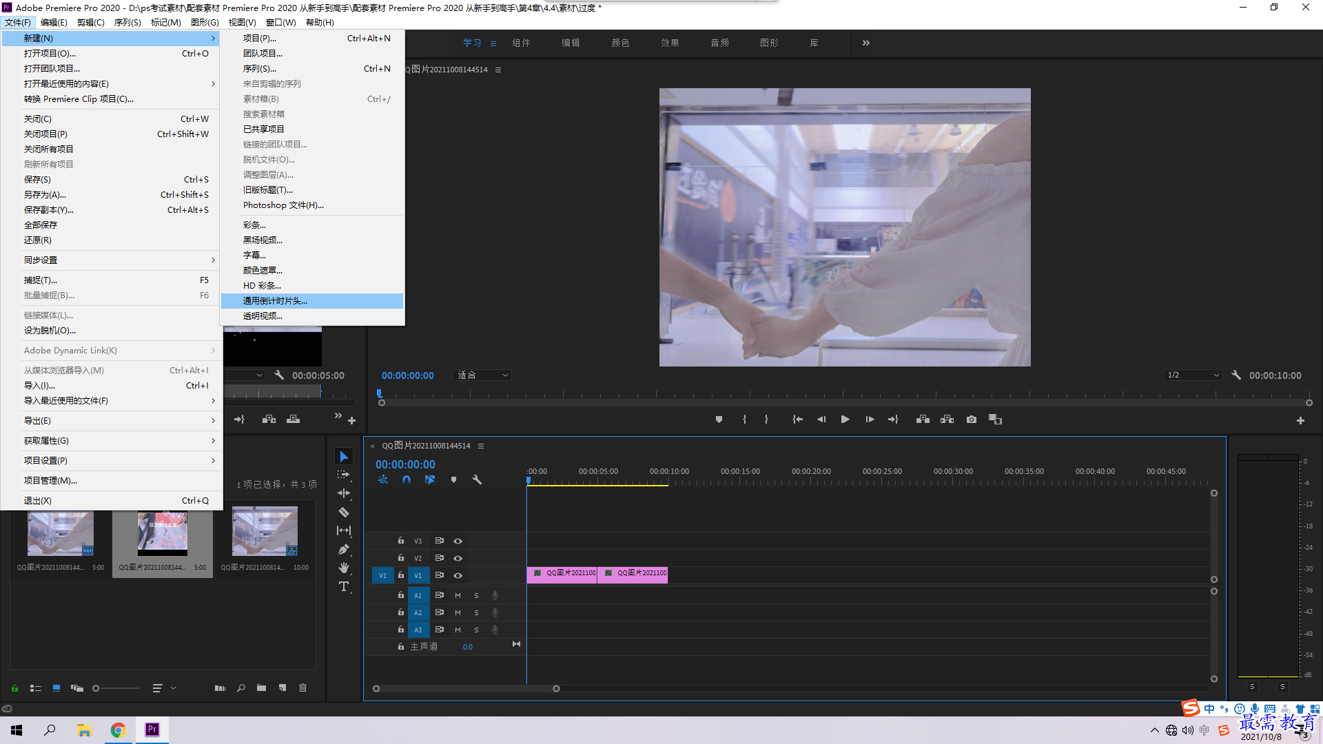Click the Project panel zoom slider
This screenshot has width=1323, height=744.
(x=116, y=688)
